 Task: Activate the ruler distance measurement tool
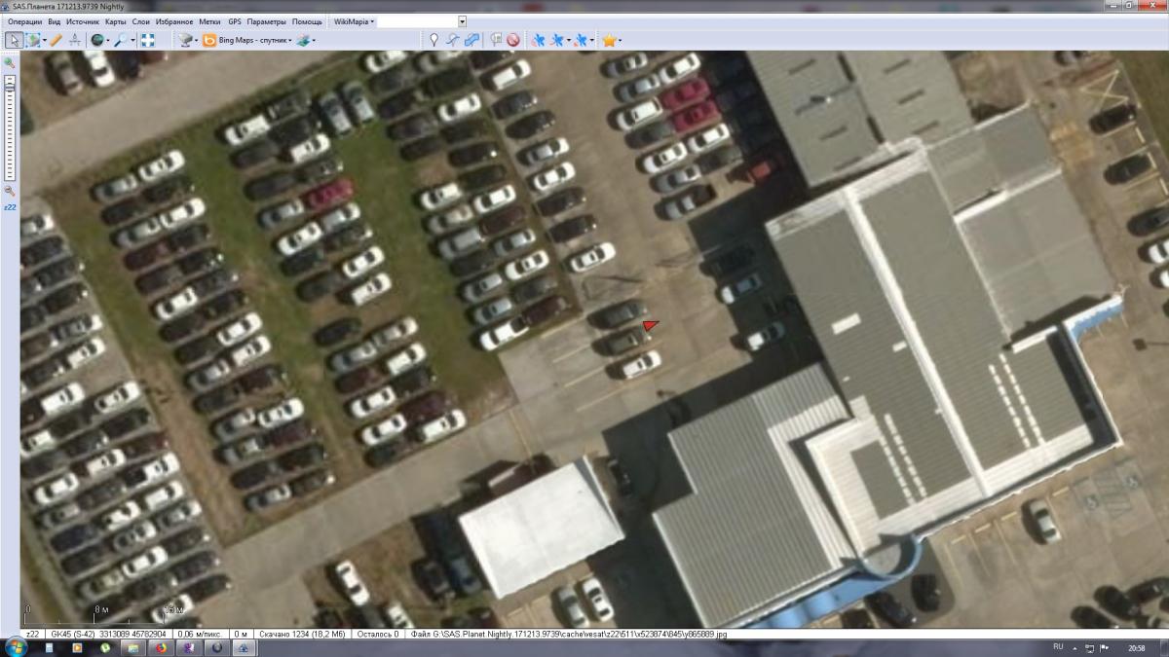point(56,40)
